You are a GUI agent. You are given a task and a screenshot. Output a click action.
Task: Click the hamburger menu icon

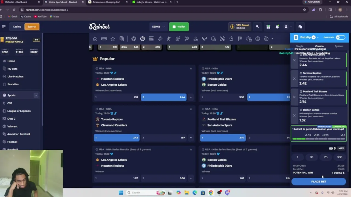coord(4,27)
